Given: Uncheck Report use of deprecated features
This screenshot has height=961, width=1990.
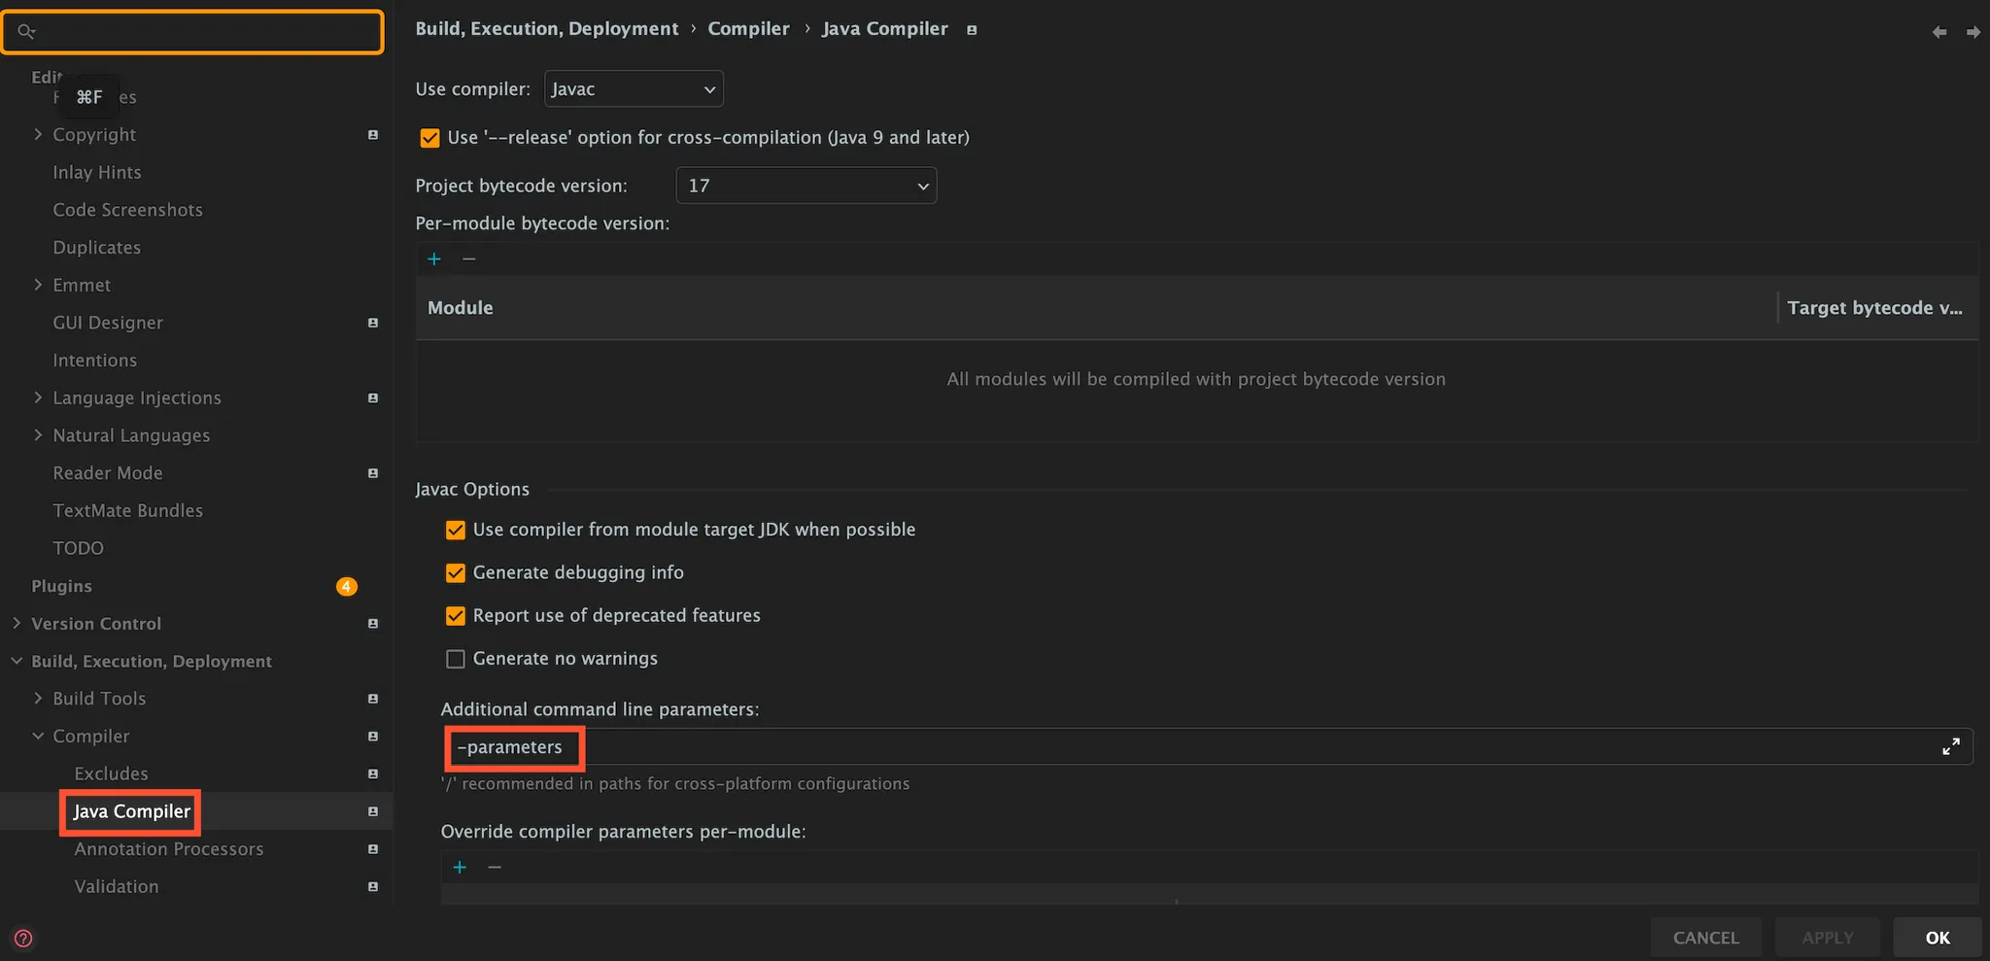Looking at the screenshot, I should click(x=456, y=616).
